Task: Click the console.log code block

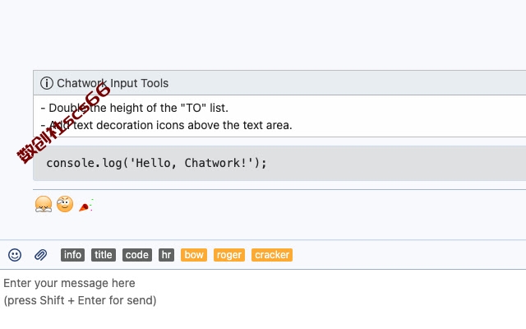Action: pyautogui.click(x=279, y=163)
